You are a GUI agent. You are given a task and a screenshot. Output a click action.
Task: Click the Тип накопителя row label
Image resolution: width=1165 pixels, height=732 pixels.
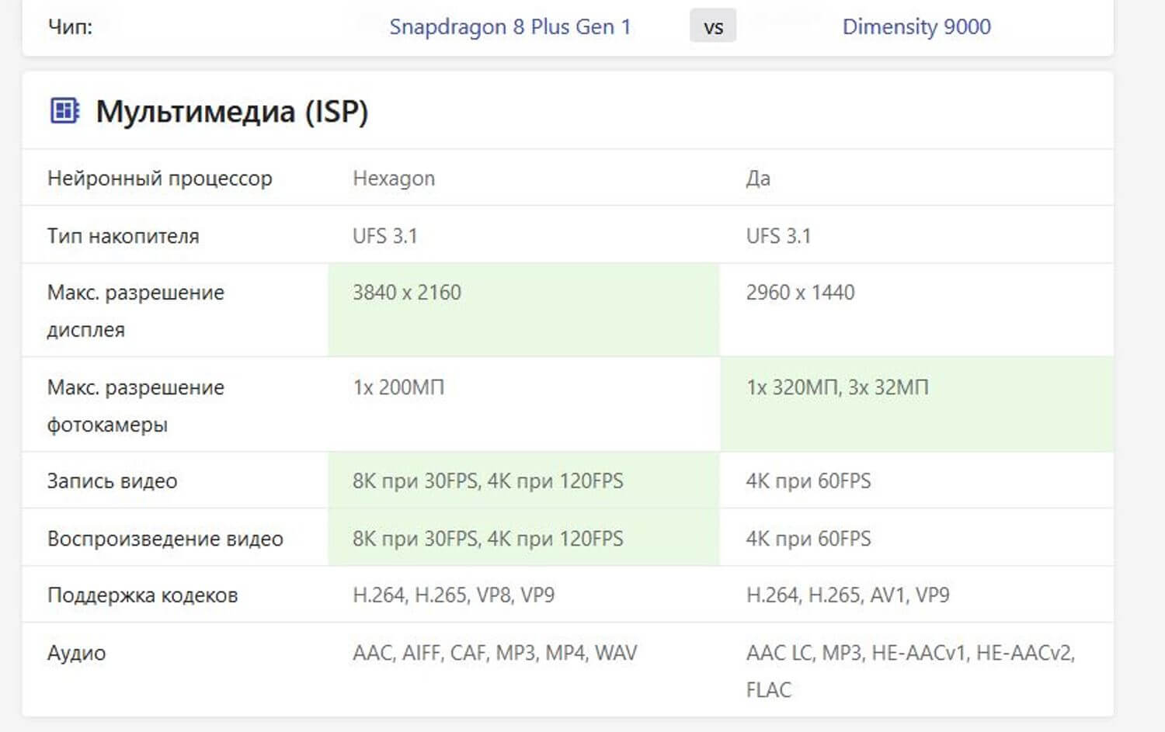123,235
